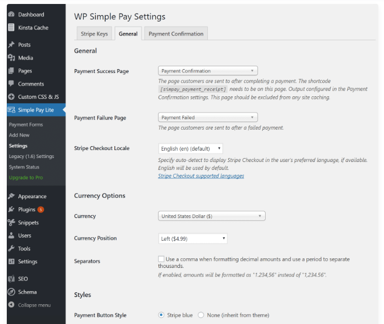Open the Tools menu label
This screenshot has height=324, width=384.
pos(24,249)
